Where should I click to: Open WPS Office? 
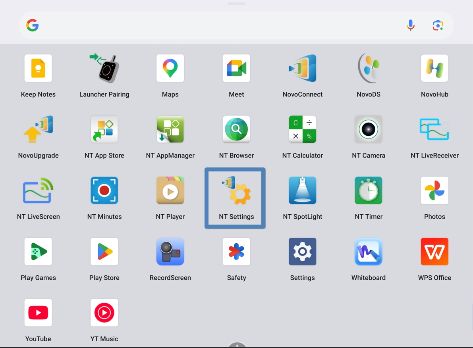coord(434,252)
